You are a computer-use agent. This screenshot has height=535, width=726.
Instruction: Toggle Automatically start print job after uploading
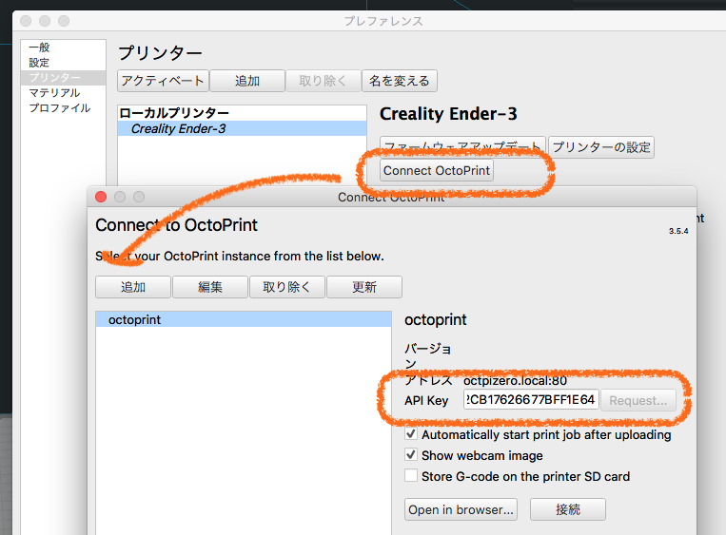point(411,434)
